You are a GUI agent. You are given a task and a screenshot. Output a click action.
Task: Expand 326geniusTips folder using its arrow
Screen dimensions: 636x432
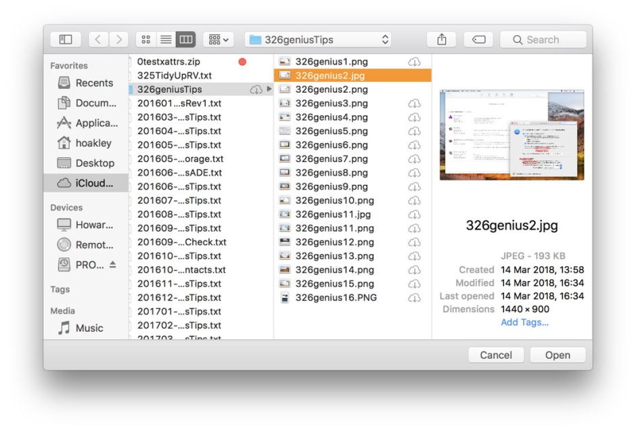(x=269, y=89)
